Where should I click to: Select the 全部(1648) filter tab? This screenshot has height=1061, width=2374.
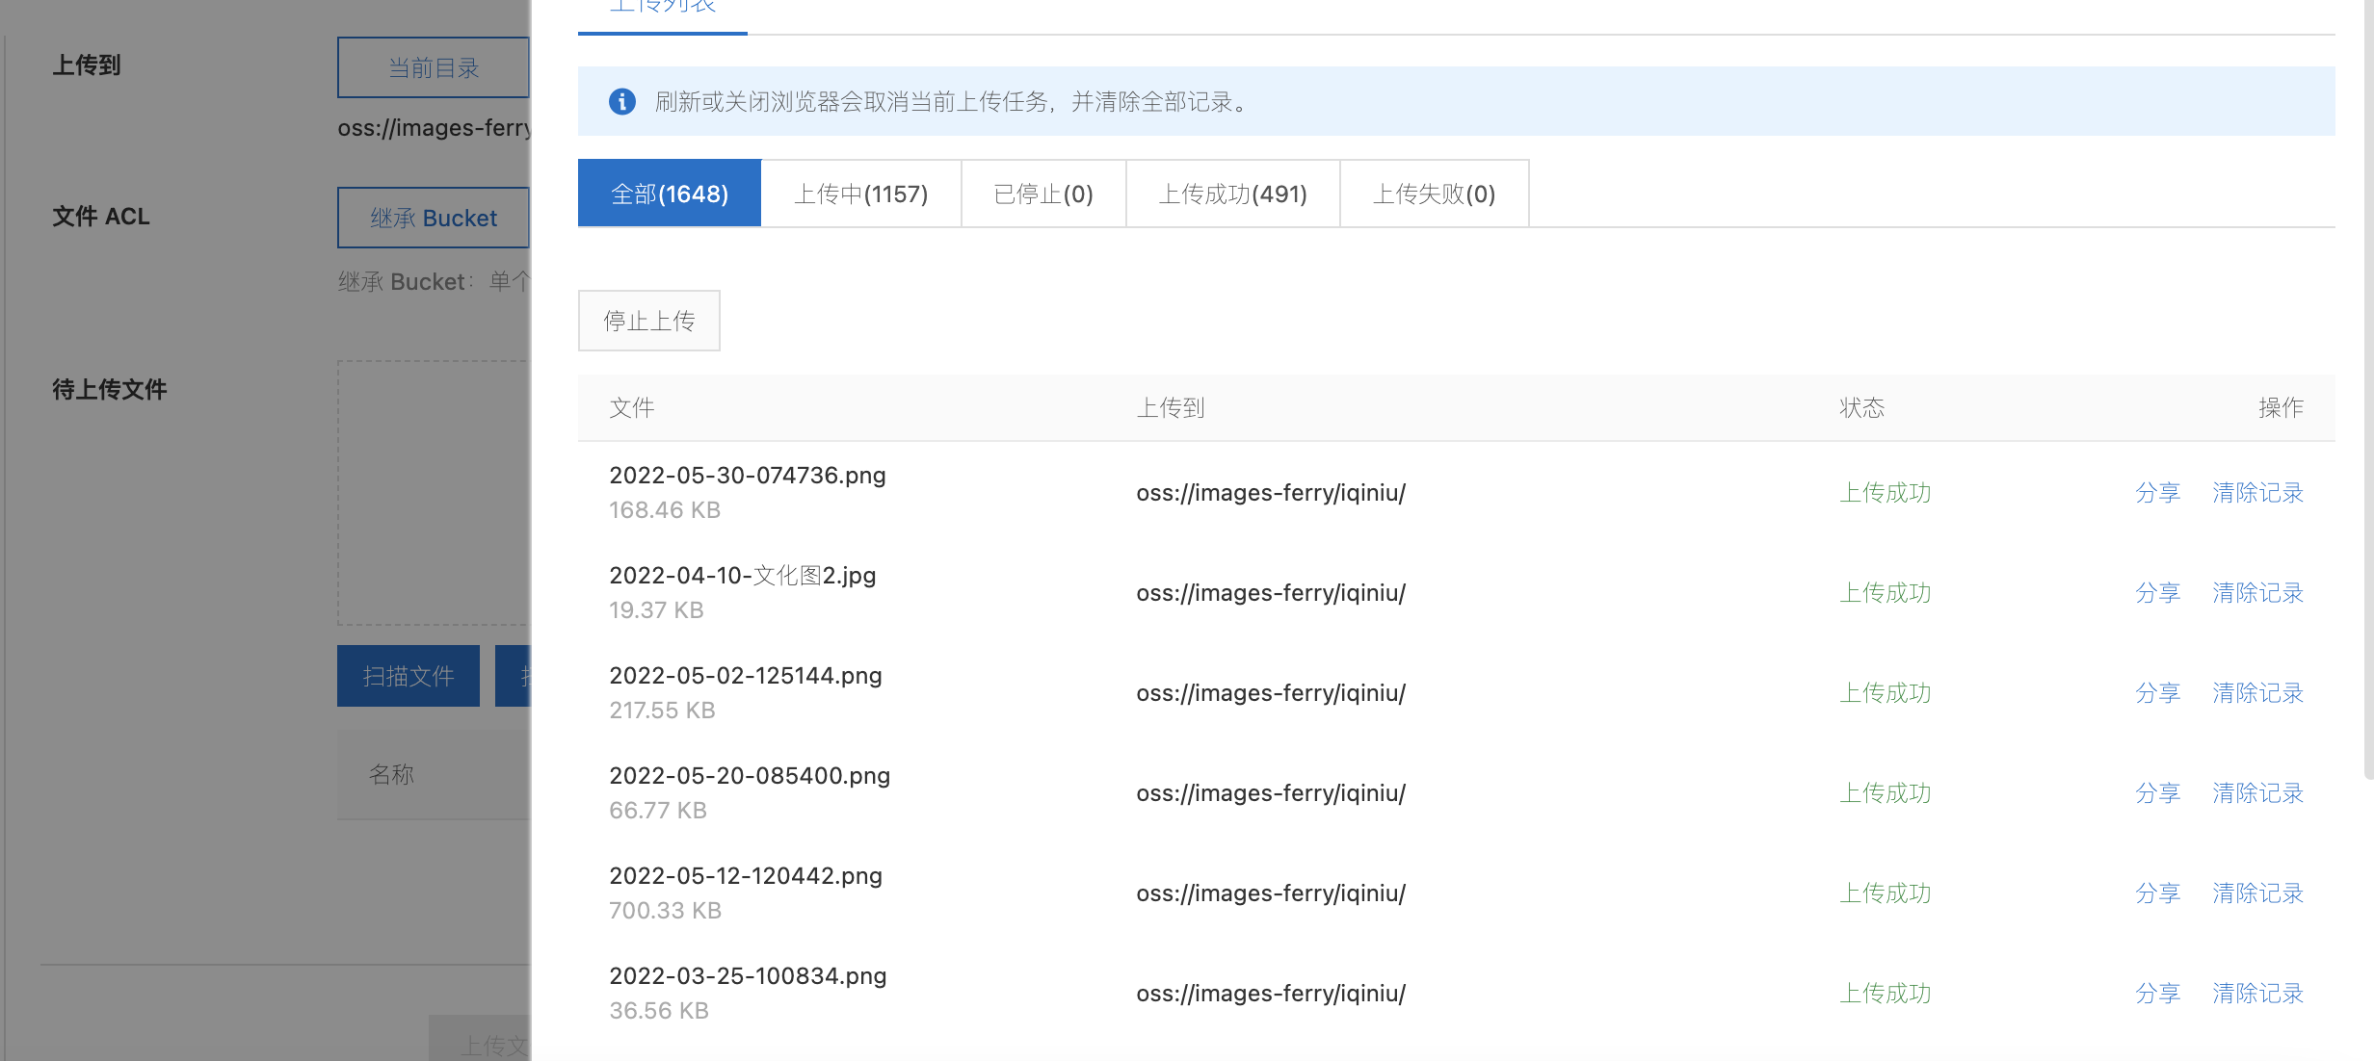coord(670,194)
